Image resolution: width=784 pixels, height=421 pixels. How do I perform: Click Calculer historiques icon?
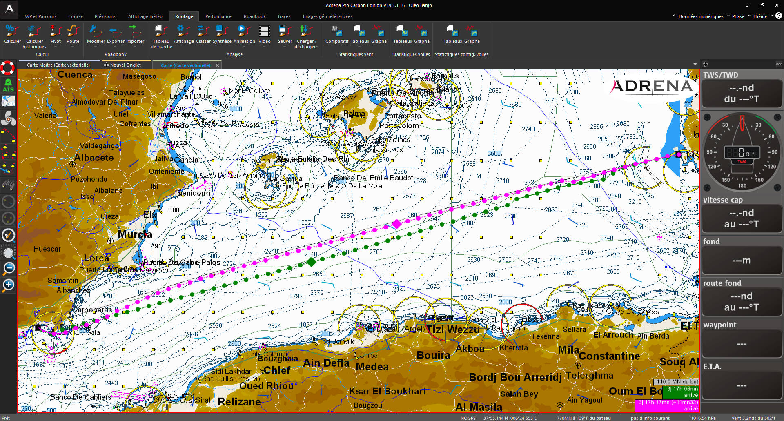[x=34, y=31]
